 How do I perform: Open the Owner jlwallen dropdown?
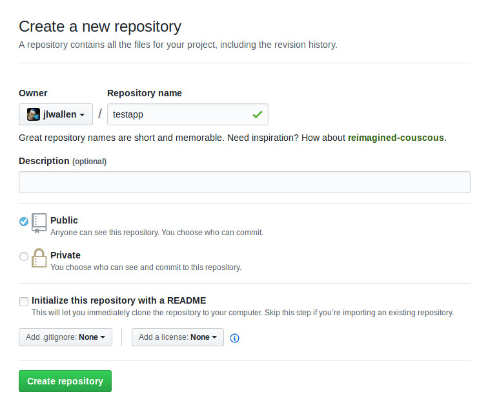point(56,114)
